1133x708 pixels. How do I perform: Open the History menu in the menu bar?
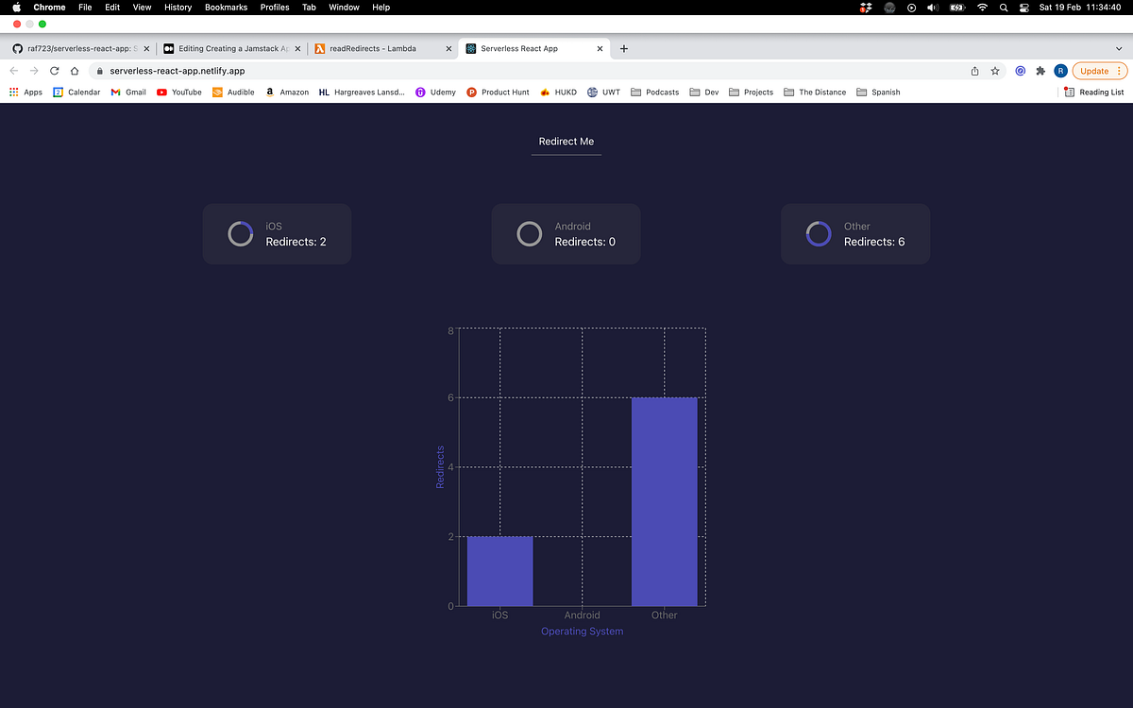click(x=178, y=7)
